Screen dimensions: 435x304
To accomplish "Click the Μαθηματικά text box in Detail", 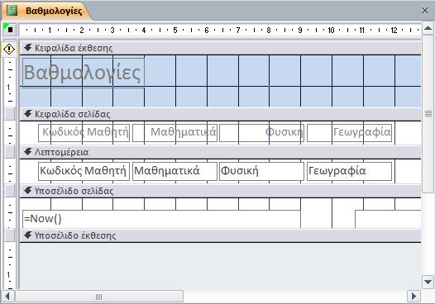I will [174, 171].
